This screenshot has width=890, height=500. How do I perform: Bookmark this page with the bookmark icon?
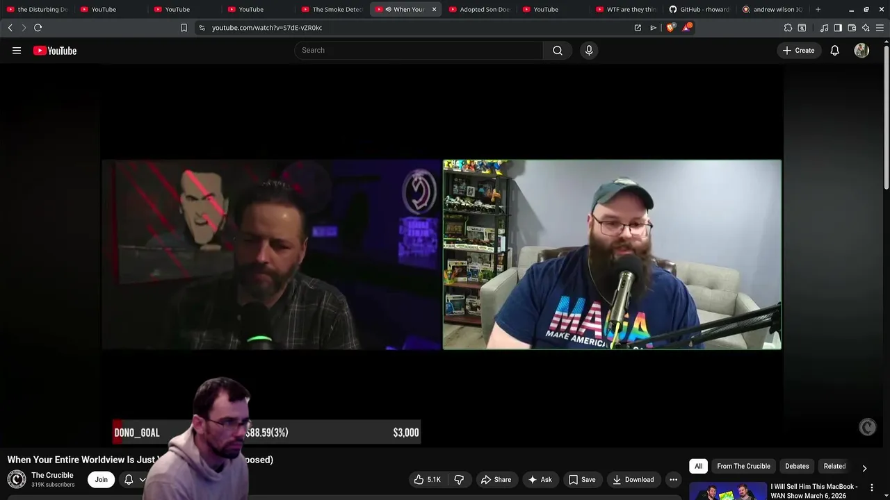pos(184,28)
